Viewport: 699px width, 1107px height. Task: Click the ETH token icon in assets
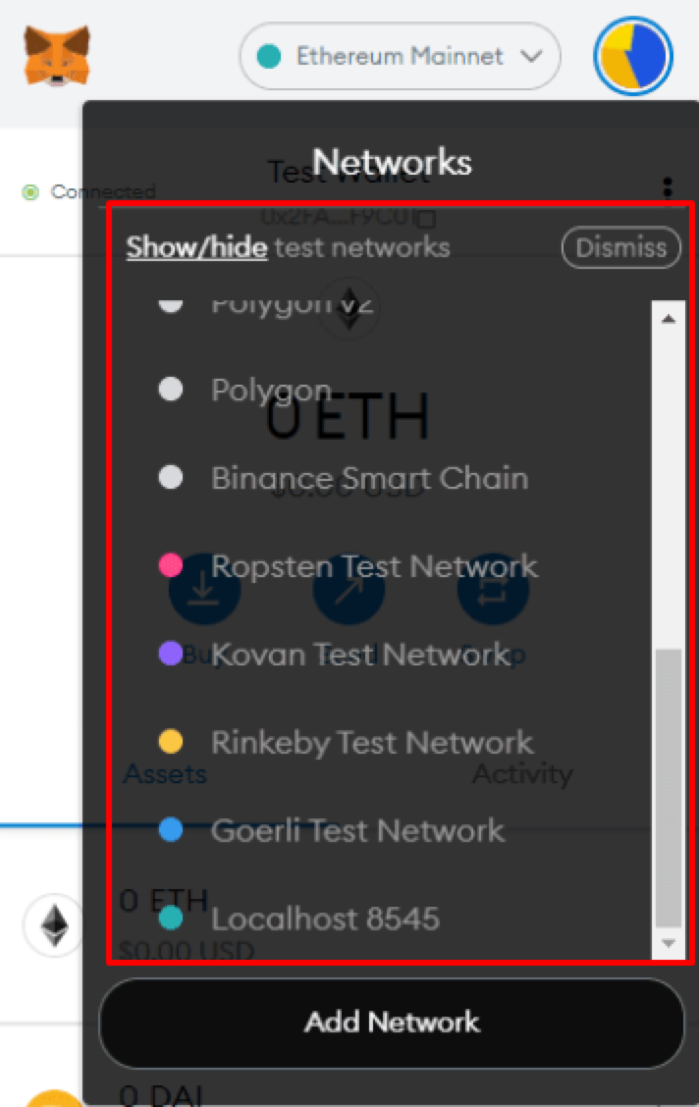click(x=54, y=925)
